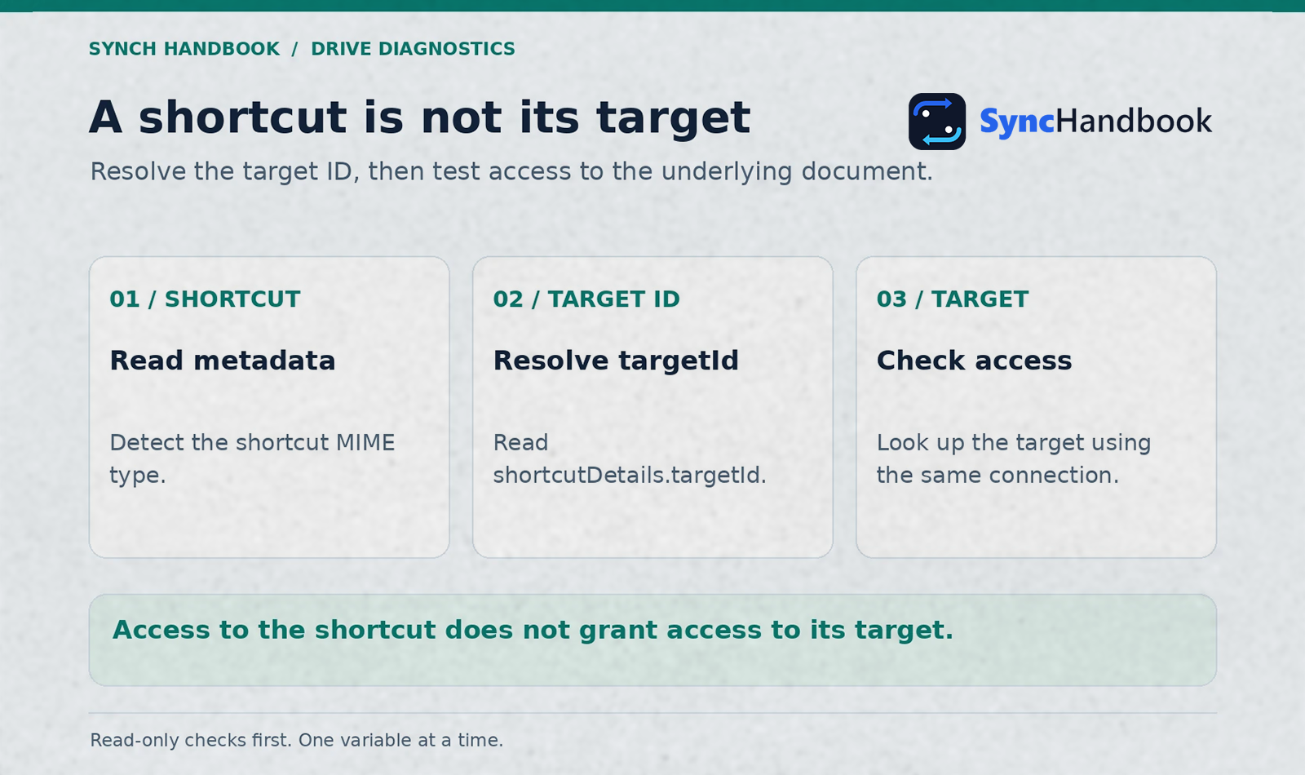Click the '01 / SHORTCUT' label

(x=205, y=299)
